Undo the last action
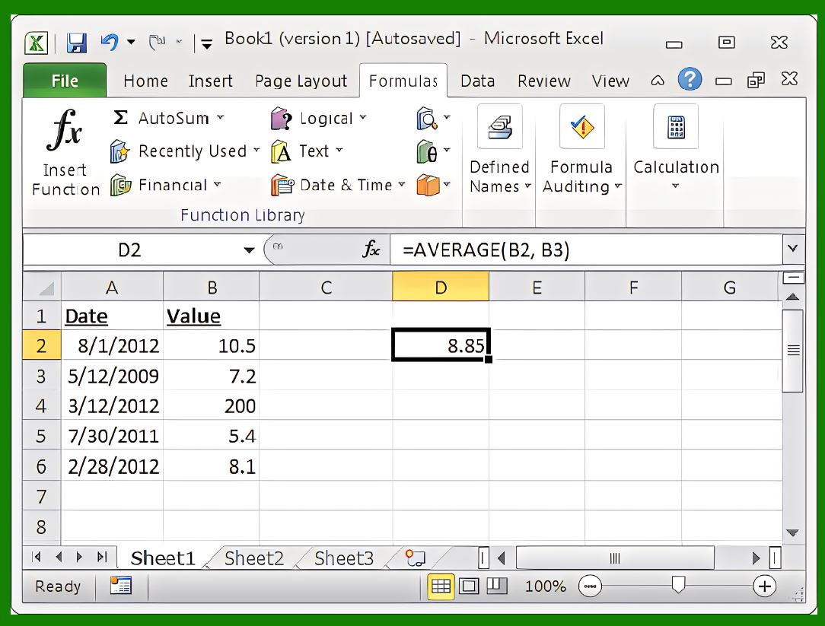 tap(110, 42)
